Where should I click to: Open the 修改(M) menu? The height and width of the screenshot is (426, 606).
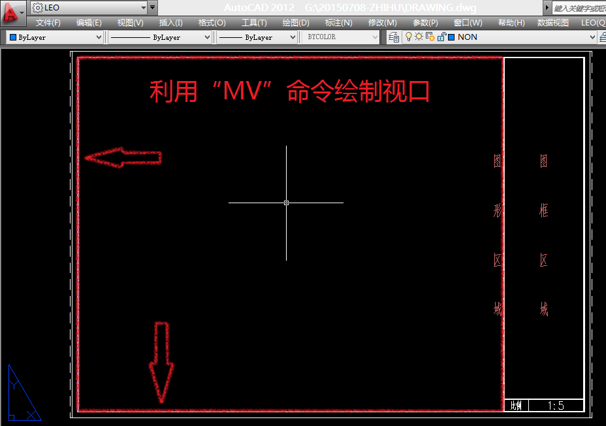click(382, 23)
